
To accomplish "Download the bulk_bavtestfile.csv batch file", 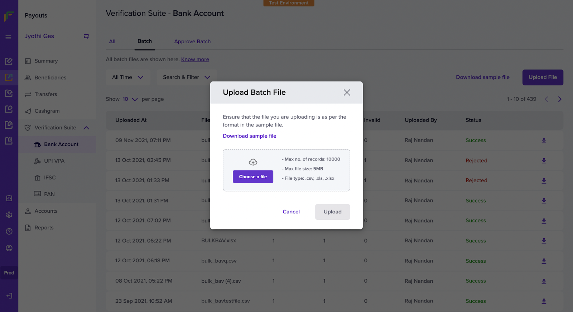I will [544, 301].
